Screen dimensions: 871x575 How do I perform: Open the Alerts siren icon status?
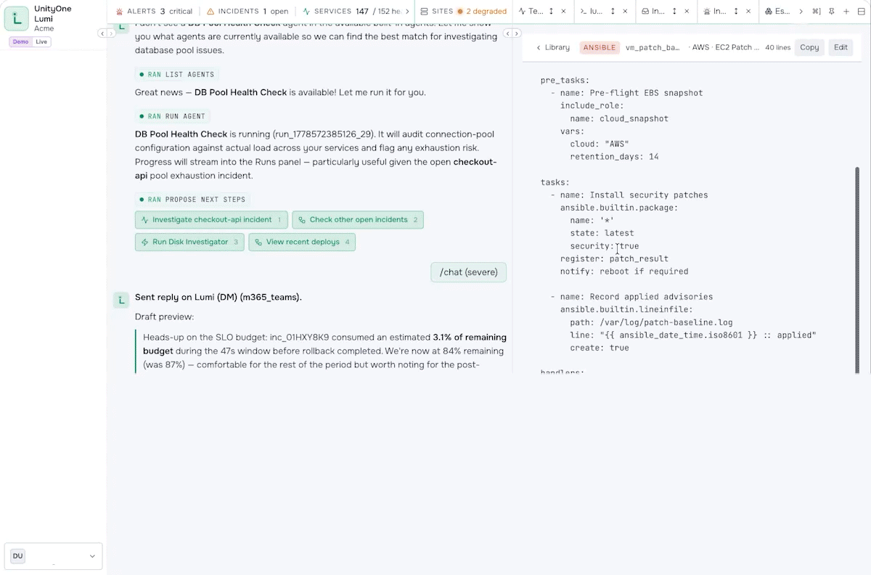[120, 12]
